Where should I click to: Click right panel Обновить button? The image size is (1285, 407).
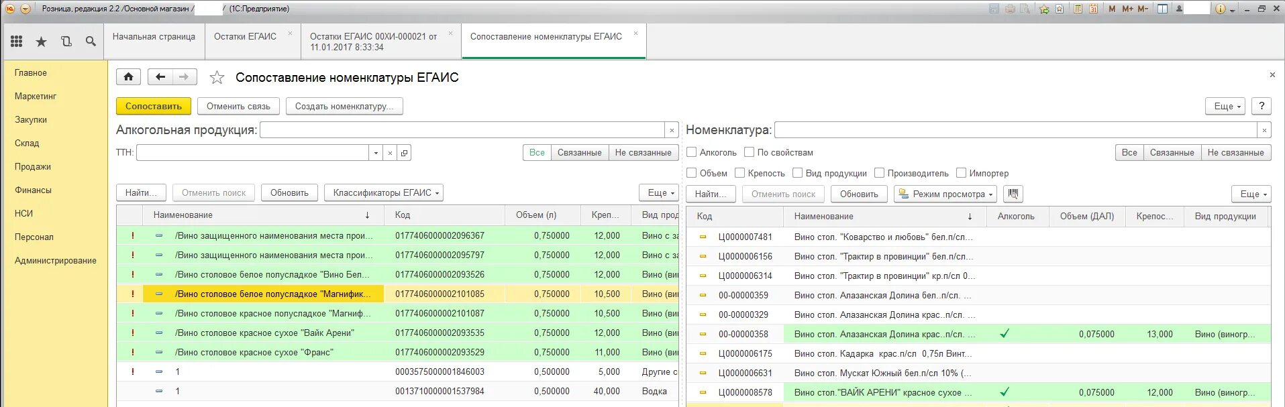[x=859, y=194]
